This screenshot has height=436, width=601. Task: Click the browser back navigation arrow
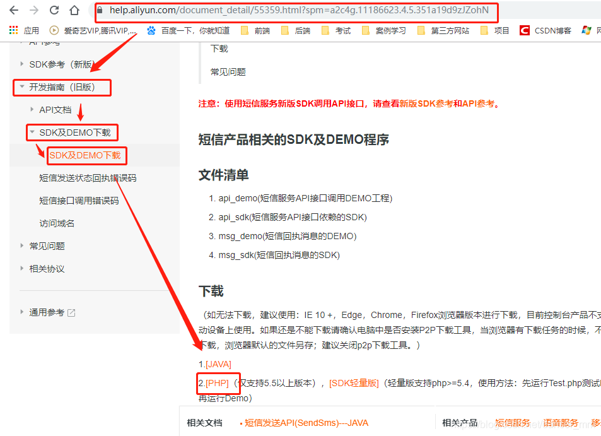[15, 11]
